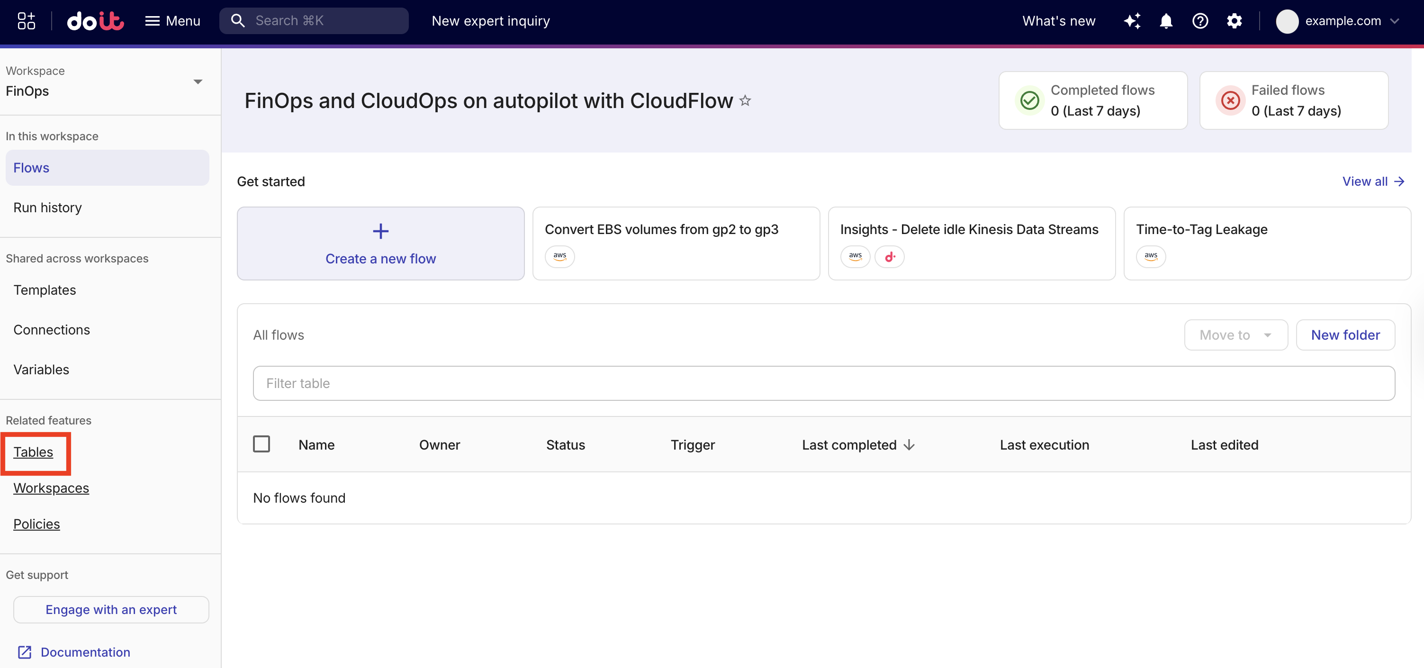1424x668 pixels.
Task: Focus the Search ⌘K field
Action: 314,21
